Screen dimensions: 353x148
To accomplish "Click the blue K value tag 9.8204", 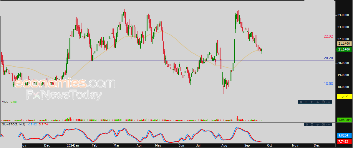I will [344, 136].
